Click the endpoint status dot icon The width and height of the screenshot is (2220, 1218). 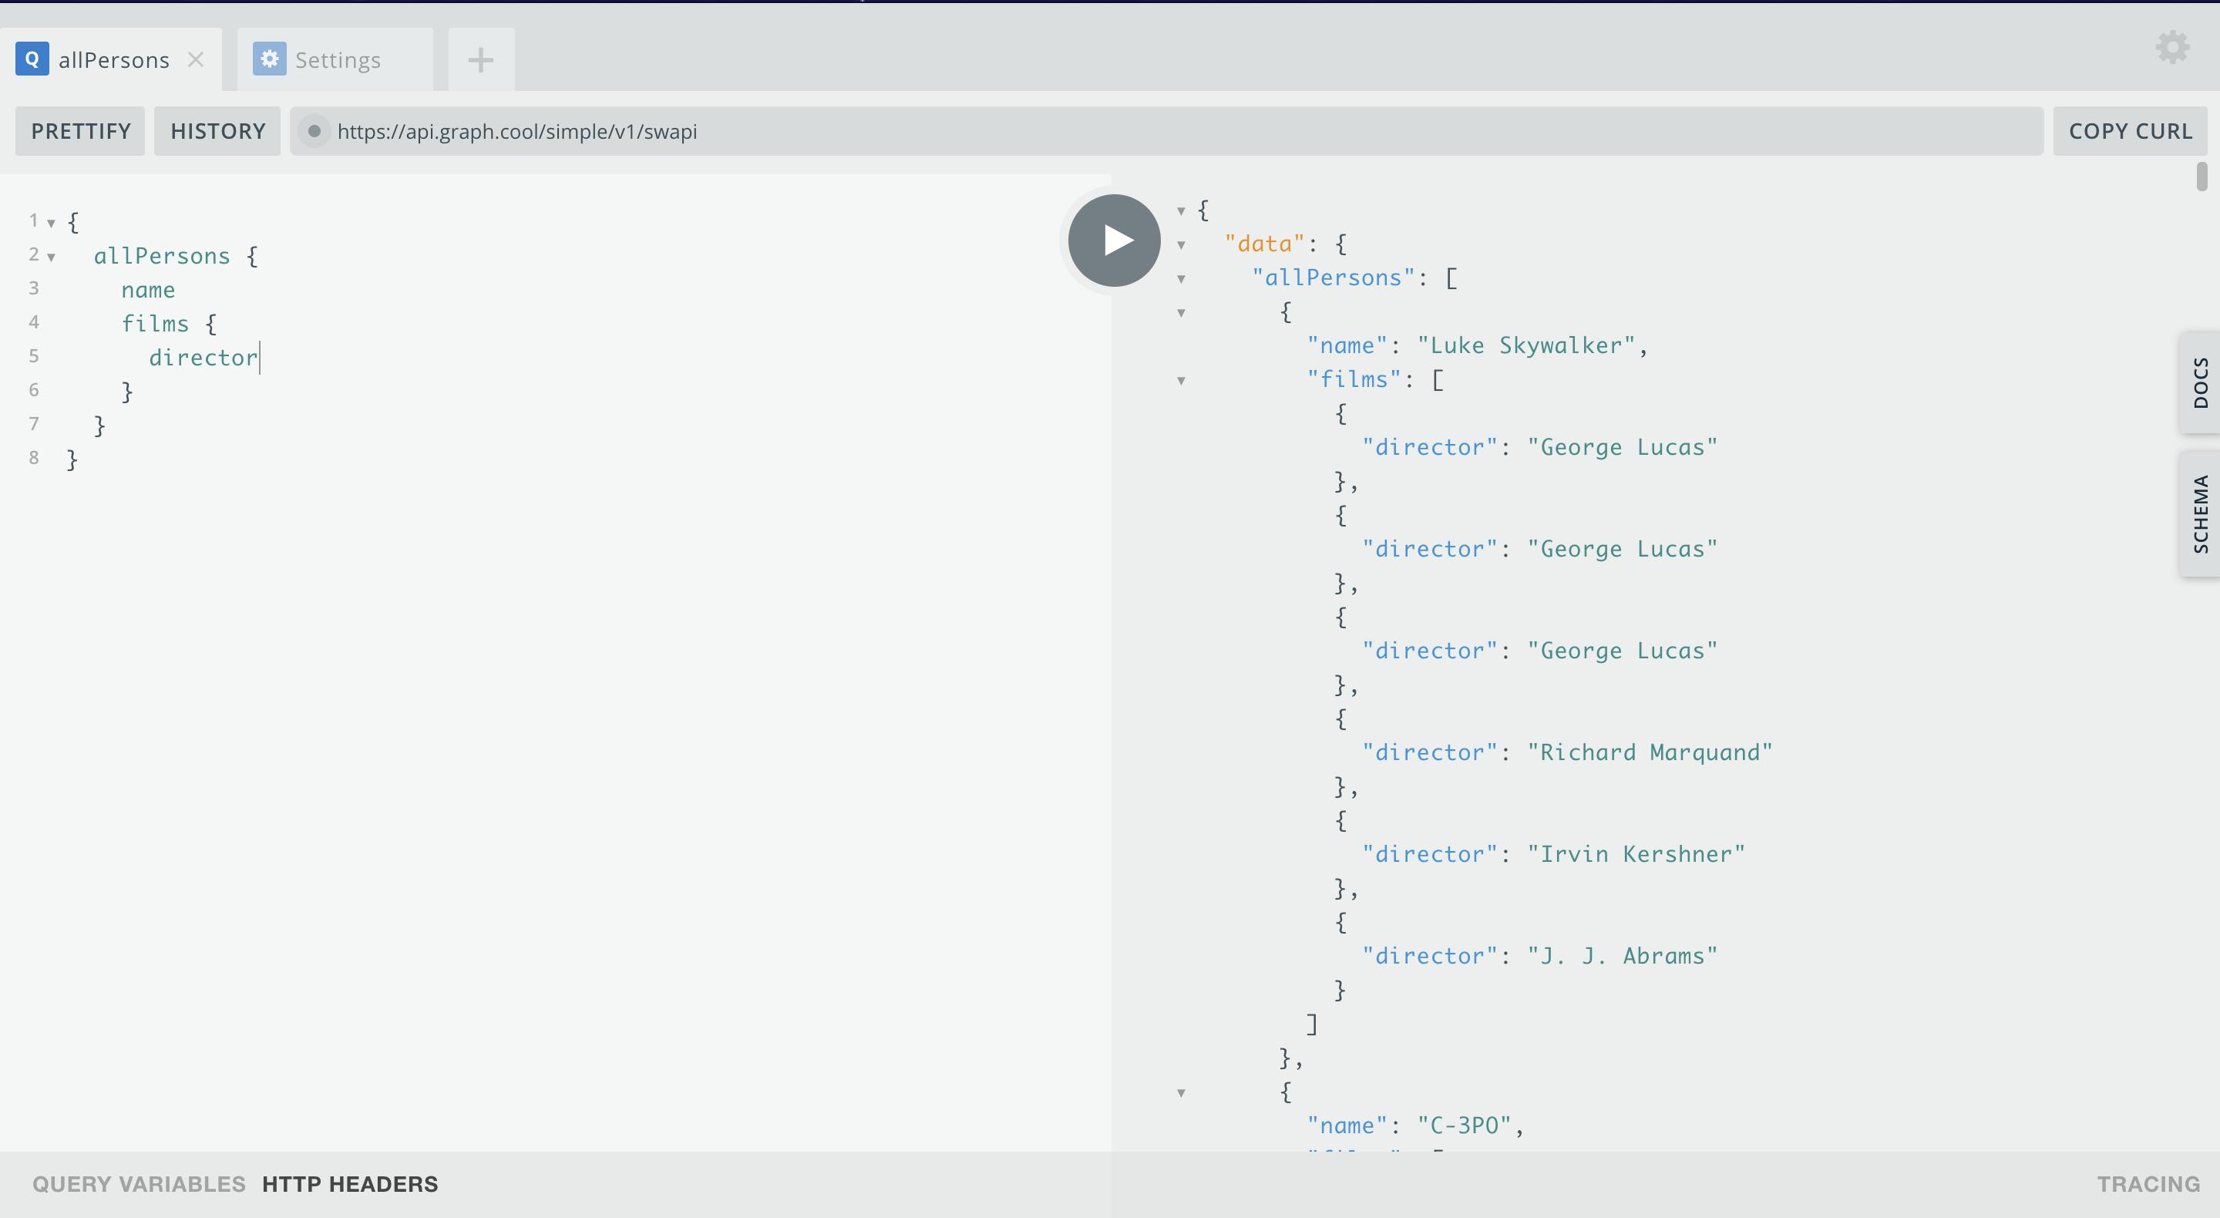pyautogui.click(x=314, y=131)
